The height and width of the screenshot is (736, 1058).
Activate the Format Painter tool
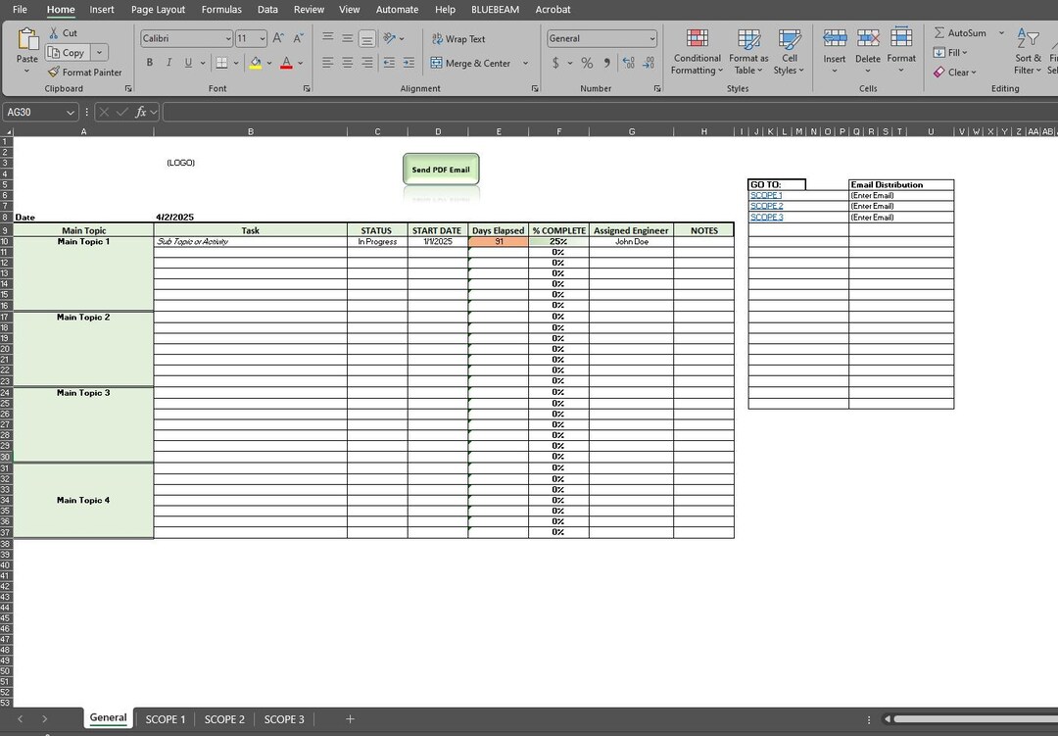[x=86, y=72]
